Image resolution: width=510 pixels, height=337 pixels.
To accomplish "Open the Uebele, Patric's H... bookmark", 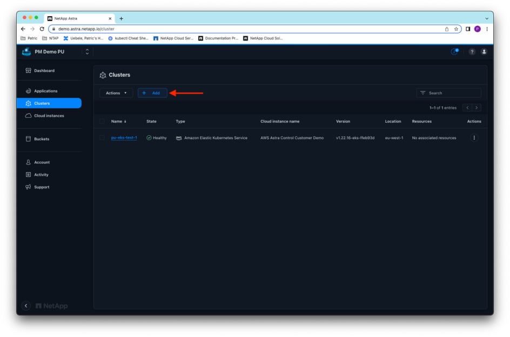I will click(x=83, y=38).
